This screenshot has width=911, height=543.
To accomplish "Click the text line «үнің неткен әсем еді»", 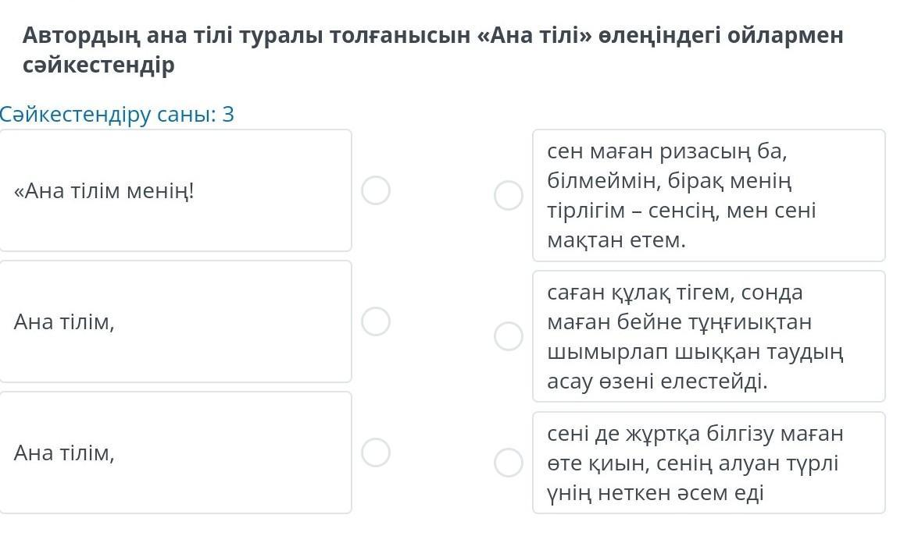I will [655, 493].
